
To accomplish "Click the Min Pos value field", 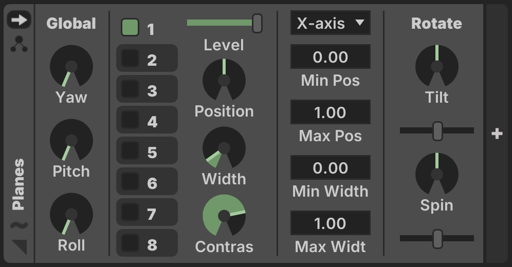I will (330, 56).
